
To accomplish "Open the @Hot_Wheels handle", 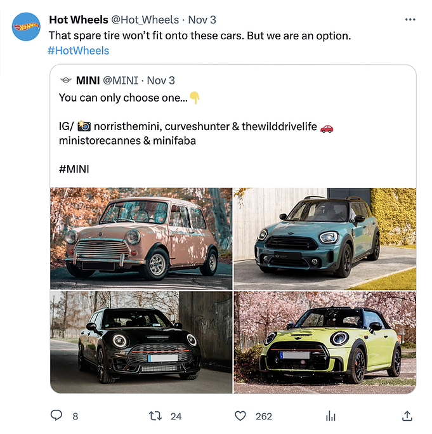I will 145,20.
